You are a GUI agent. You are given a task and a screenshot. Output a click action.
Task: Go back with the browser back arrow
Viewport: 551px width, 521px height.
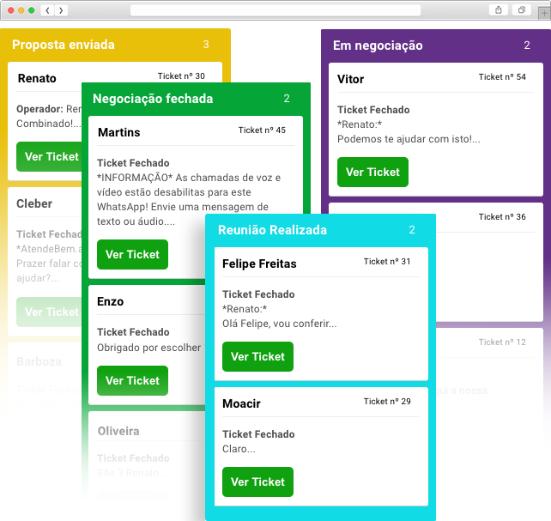coord(47,10)
